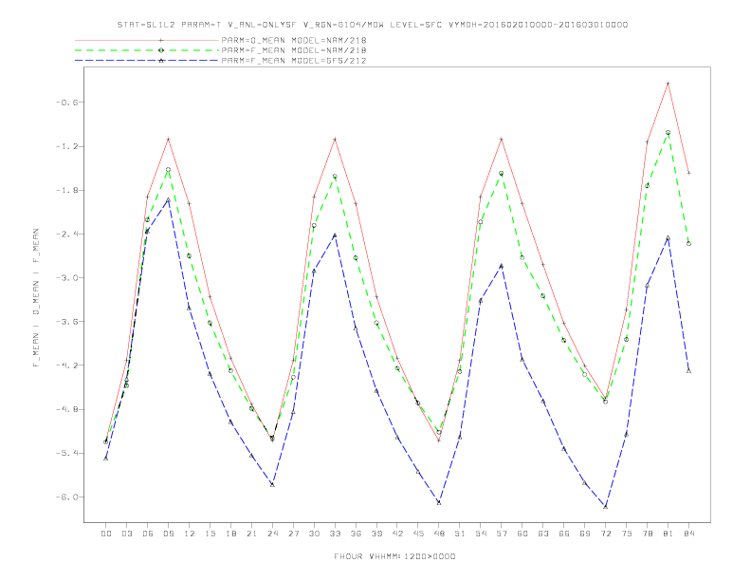Click the blue triangle marker at hour 48

pos(439,503)
